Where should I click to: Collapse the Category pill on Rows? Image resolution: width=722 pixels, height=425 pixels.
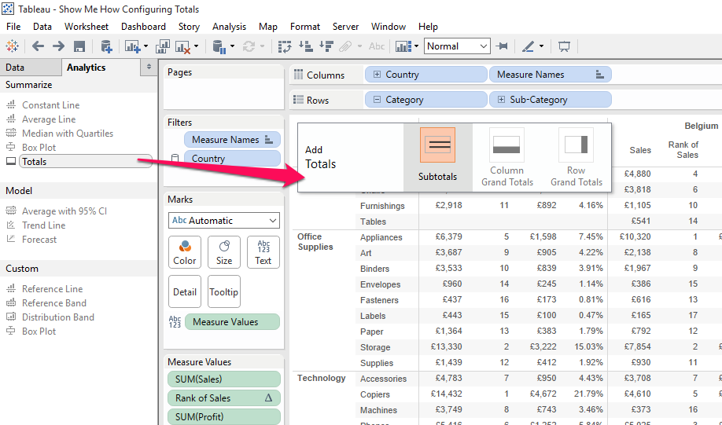pos(377,99)
